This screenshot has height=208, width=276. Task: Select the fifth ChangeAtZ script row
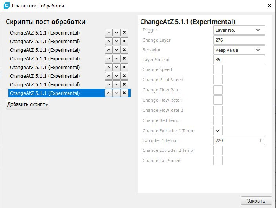click(x=69, y=67)
